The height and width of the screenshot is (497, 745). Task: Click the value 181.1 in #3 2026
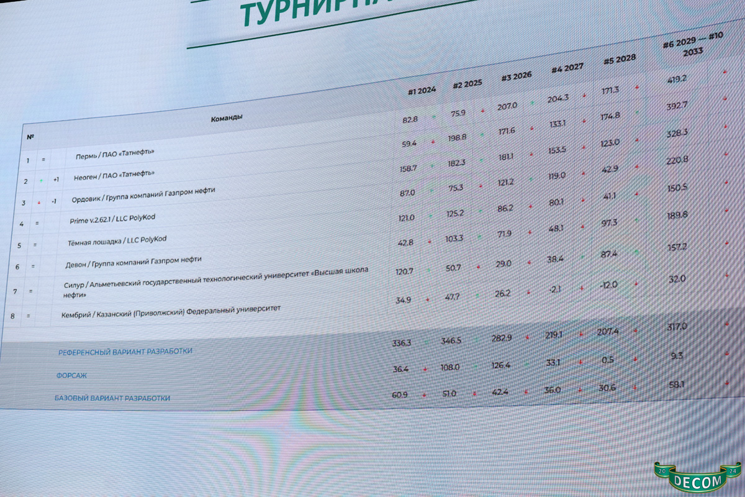pos(507,157)
